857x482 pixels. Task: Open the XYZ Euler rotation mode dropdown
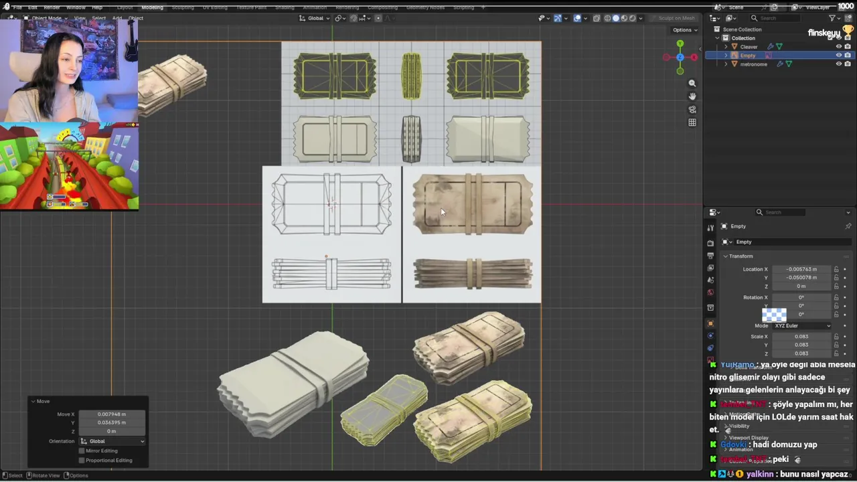click(801, 326)
